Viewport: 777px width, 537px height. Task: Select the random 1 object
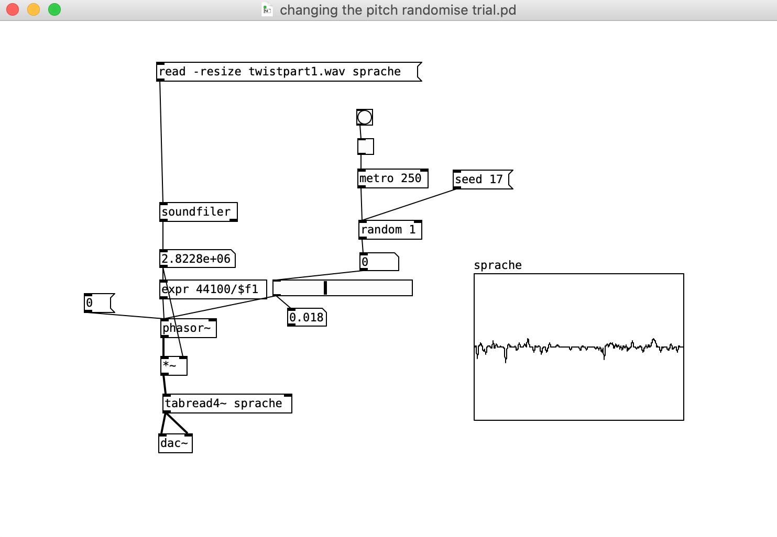(390, 230)
